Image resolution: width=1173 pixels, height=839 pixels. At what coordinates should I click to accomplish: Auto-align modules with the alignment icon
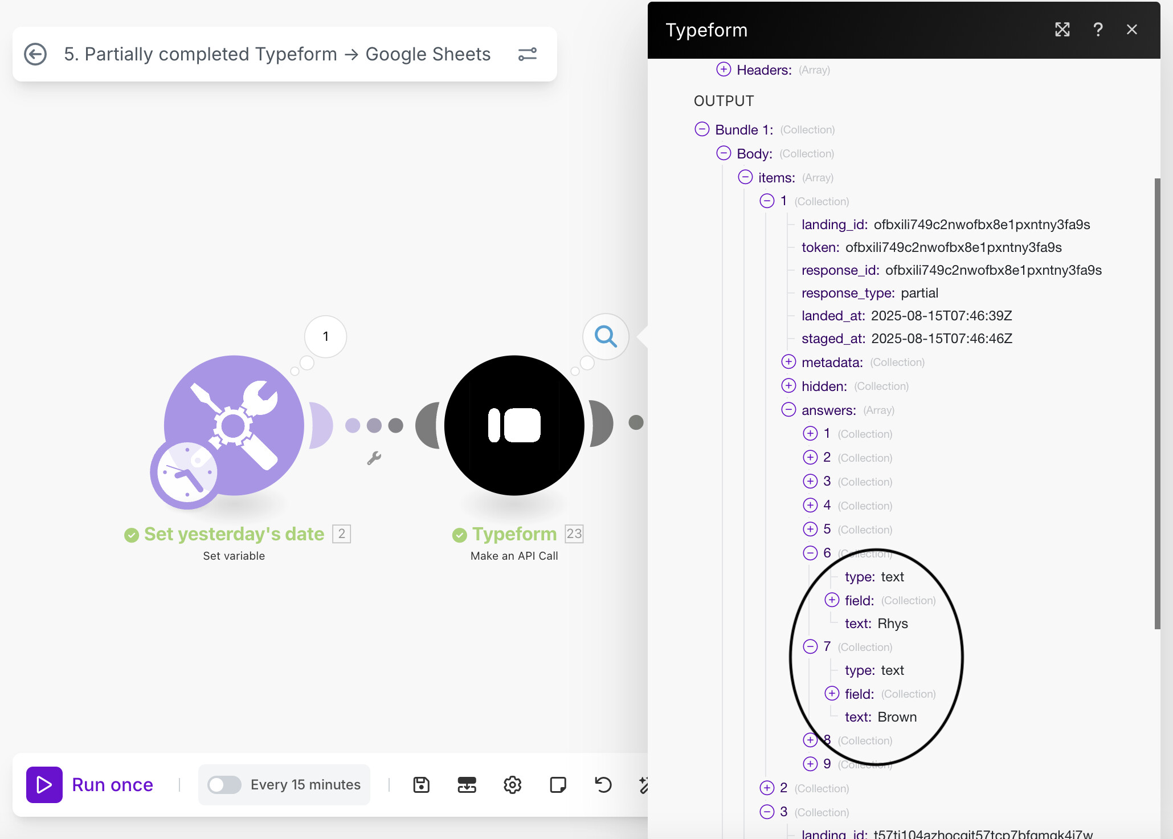[x=467, y=785]
